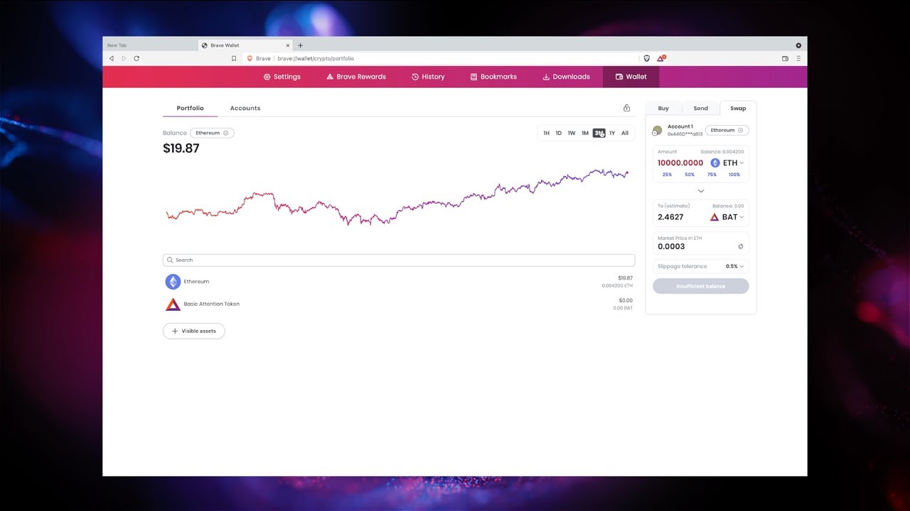910x511 pixels.
Task: Click the $19.87 Ethereum value
Action: (x=625, y=278)
